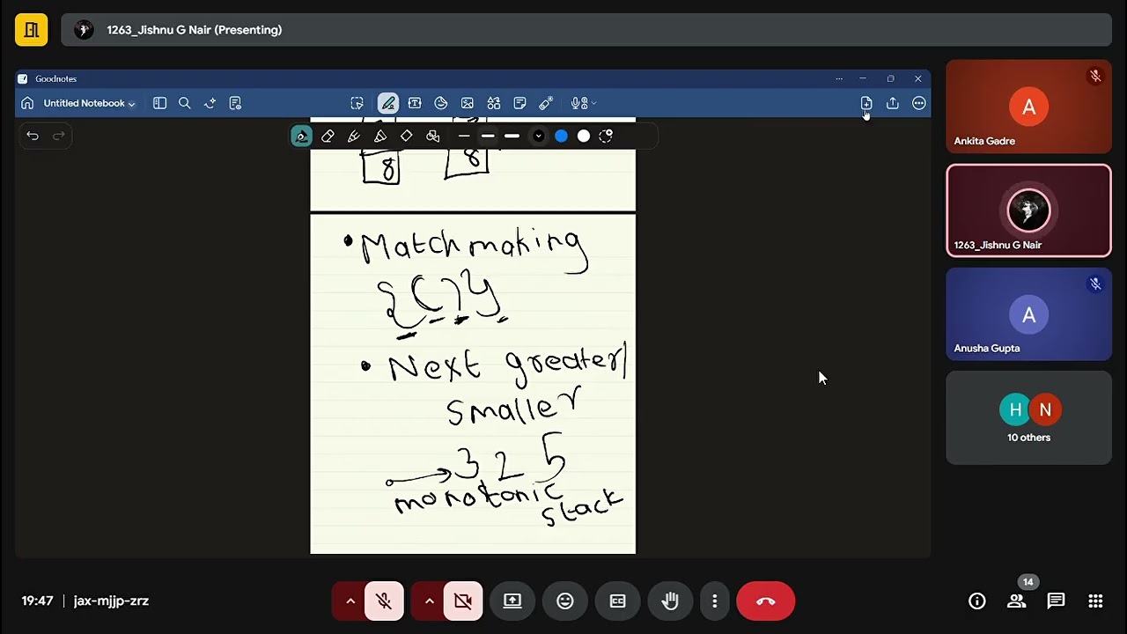Add a sticky note comment
The height and width of the screenshot is (634, 1127).
click(x=519, y=103)
